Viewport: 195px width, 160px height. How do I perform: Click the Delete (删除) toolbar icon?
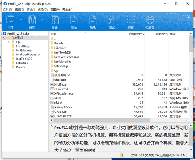[x=93, y=20]
